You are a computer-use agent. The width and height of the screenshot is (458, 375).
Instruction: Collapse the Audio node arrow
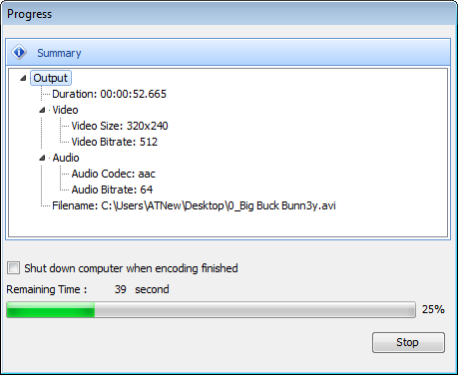[x=42, y=158]
